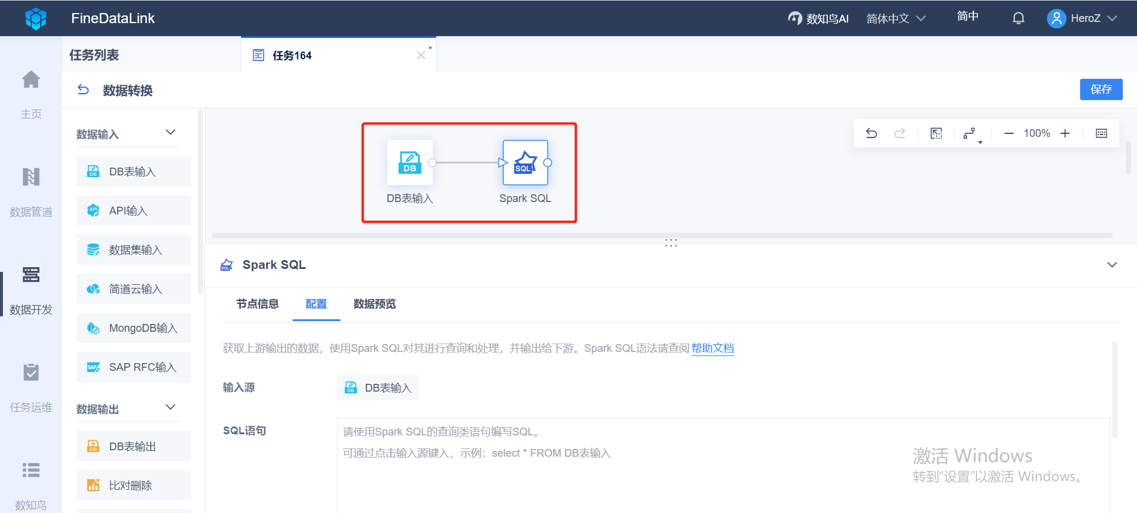This screenshot has height=513, width=1137.
Task: Collapse the Spark SQL config panel
Action: 1112,265
